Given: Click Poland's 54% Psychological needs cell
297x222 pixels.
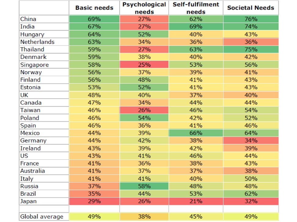Looking at the screenshot, I should (x=144, y=118).
